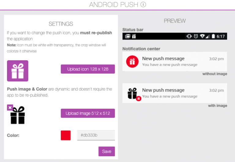Click the gift icon in status bar
This screenshot has height=162, width=235.
[x=134, y=36]
